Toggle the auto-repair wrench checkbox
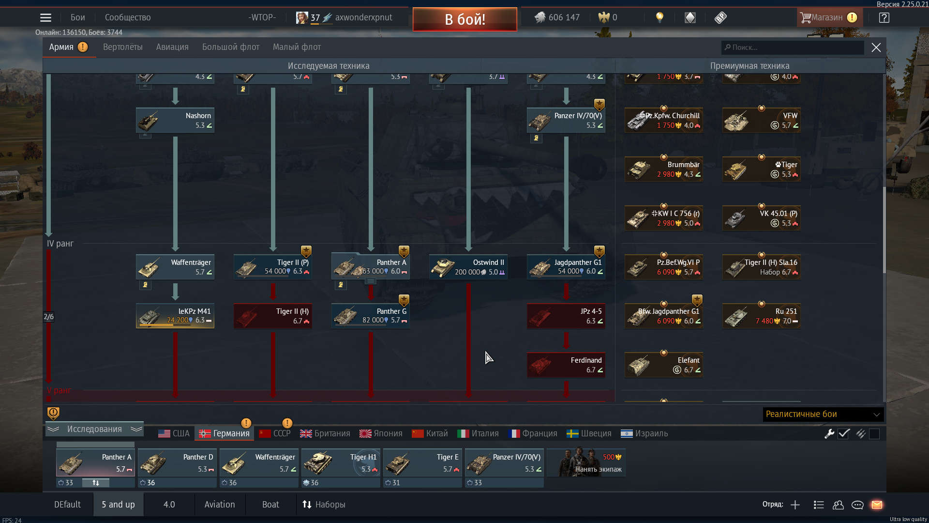The height and width of the screenshot is (523, 929). tap(844, 434)
